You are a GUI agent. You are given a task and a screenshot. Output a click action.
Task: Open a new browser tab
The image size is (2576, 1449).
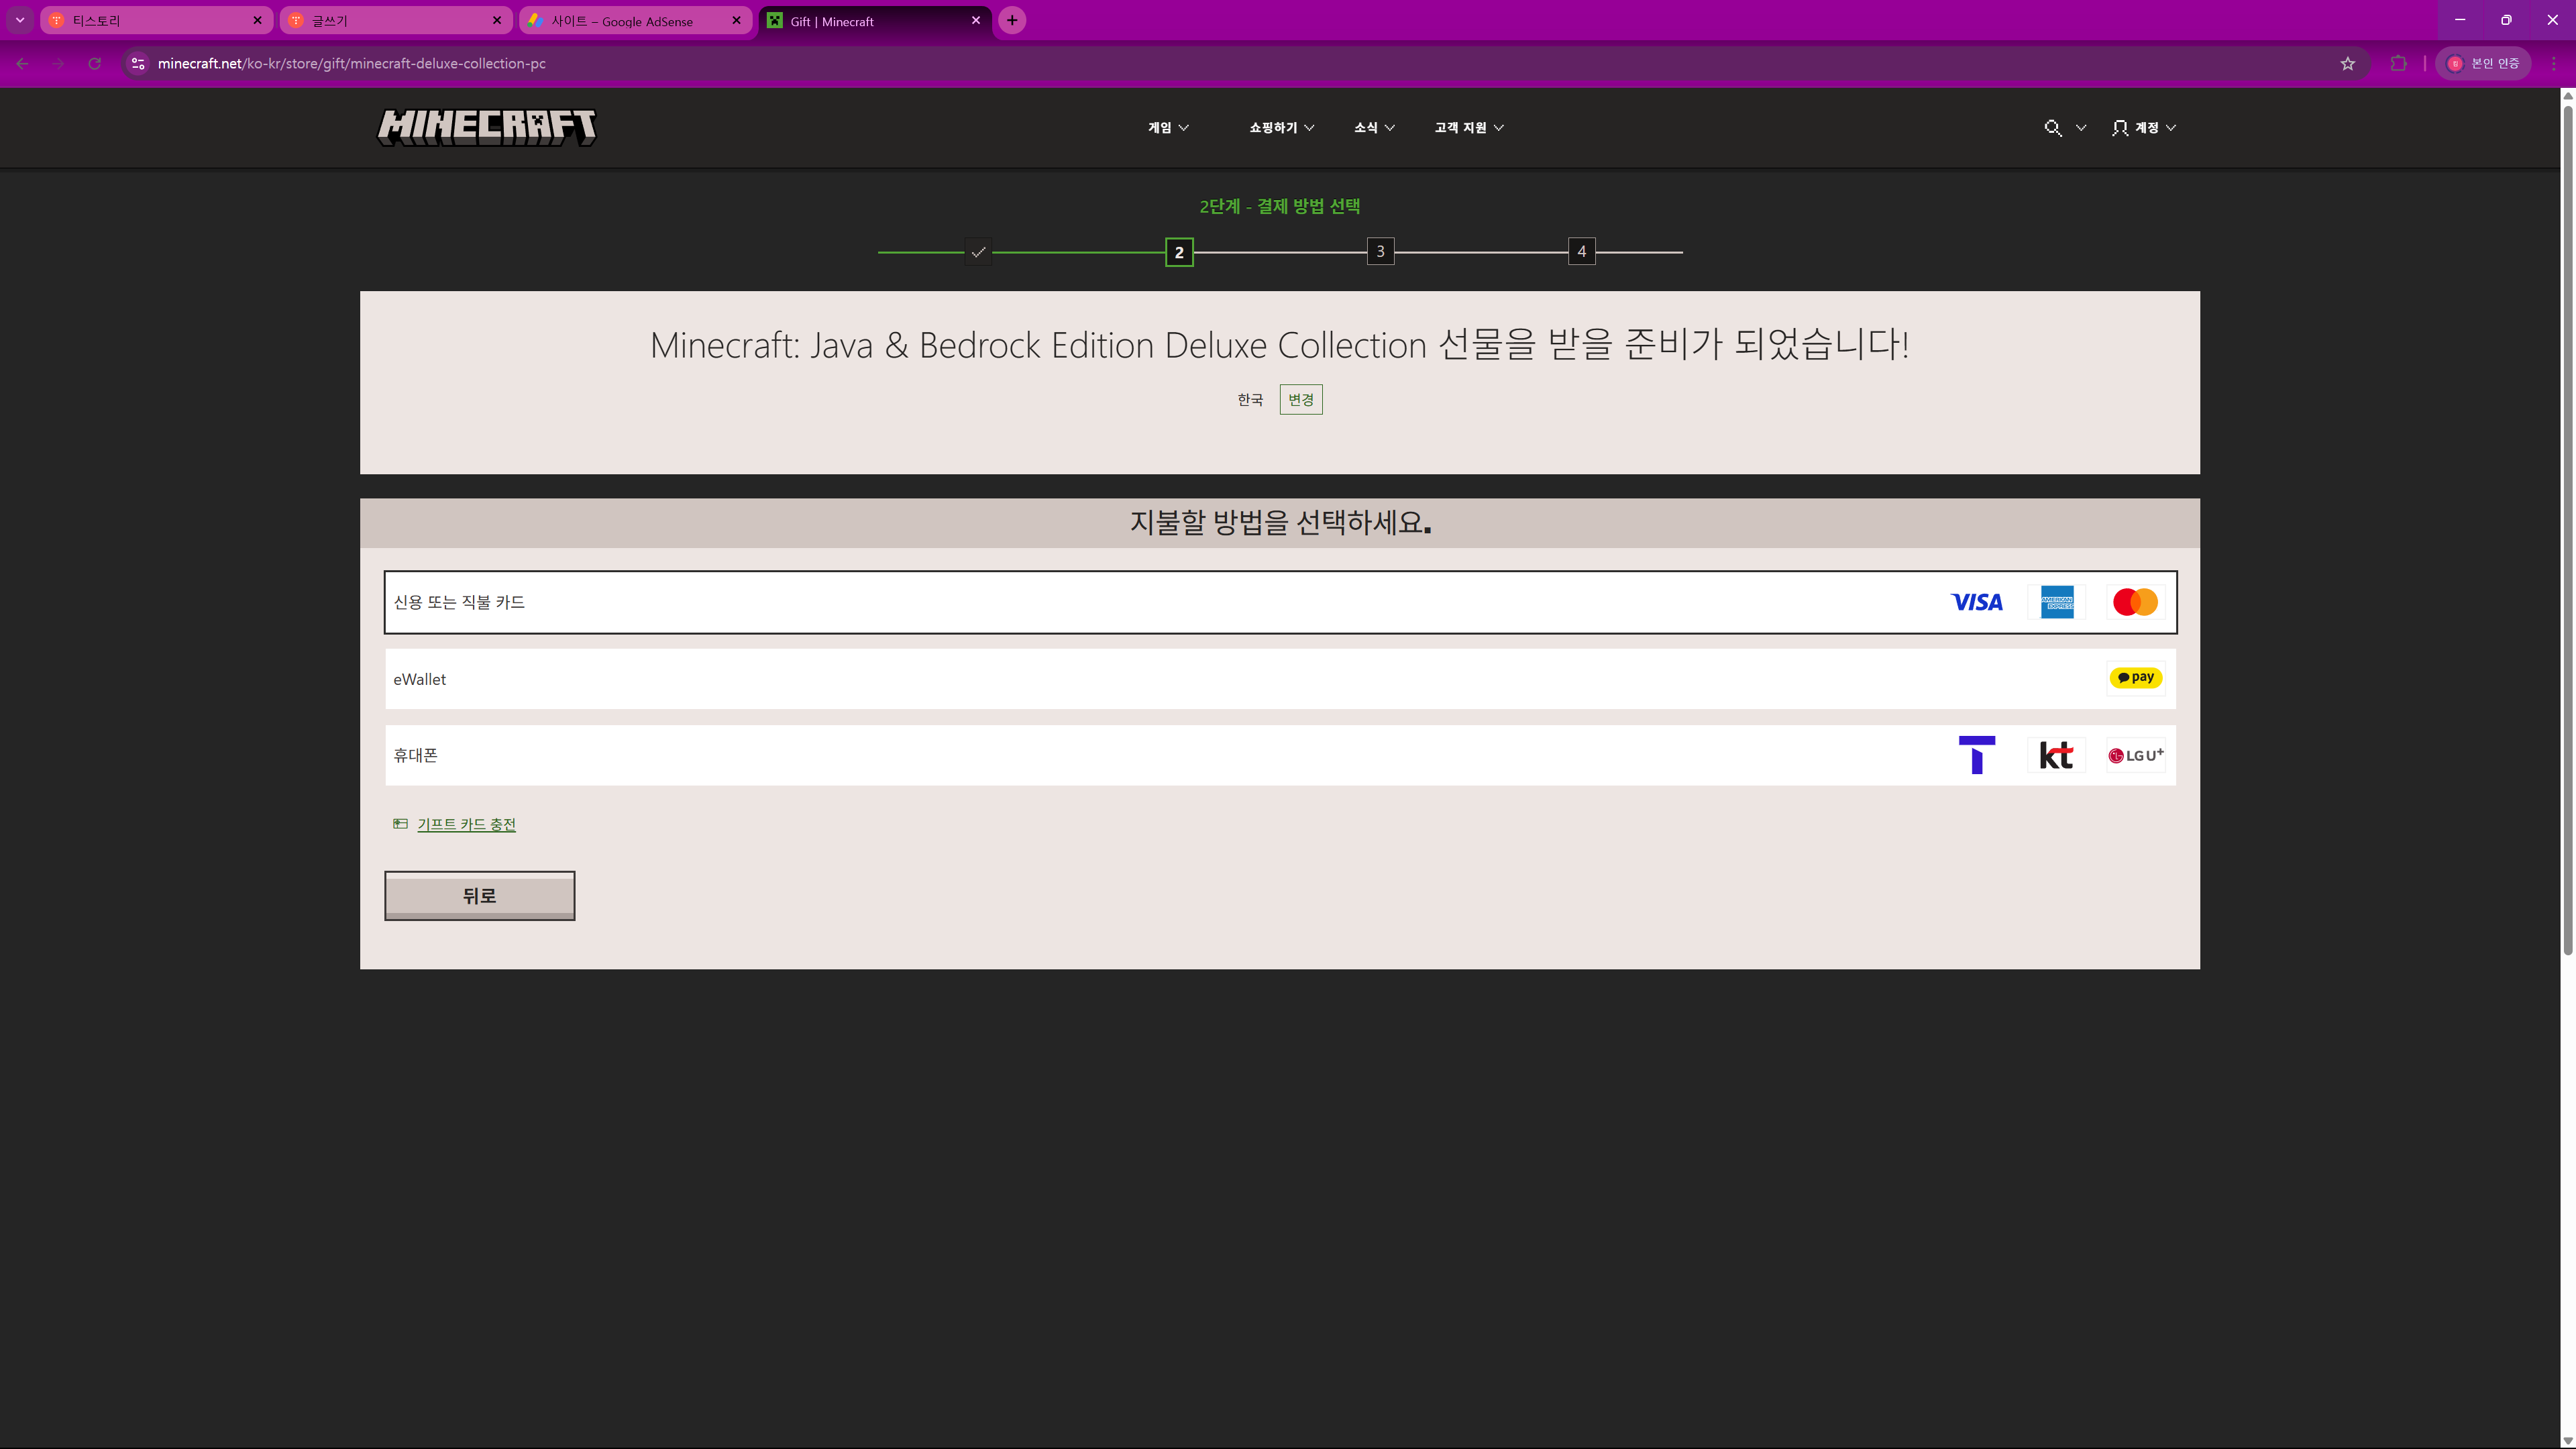(1012, 20)
